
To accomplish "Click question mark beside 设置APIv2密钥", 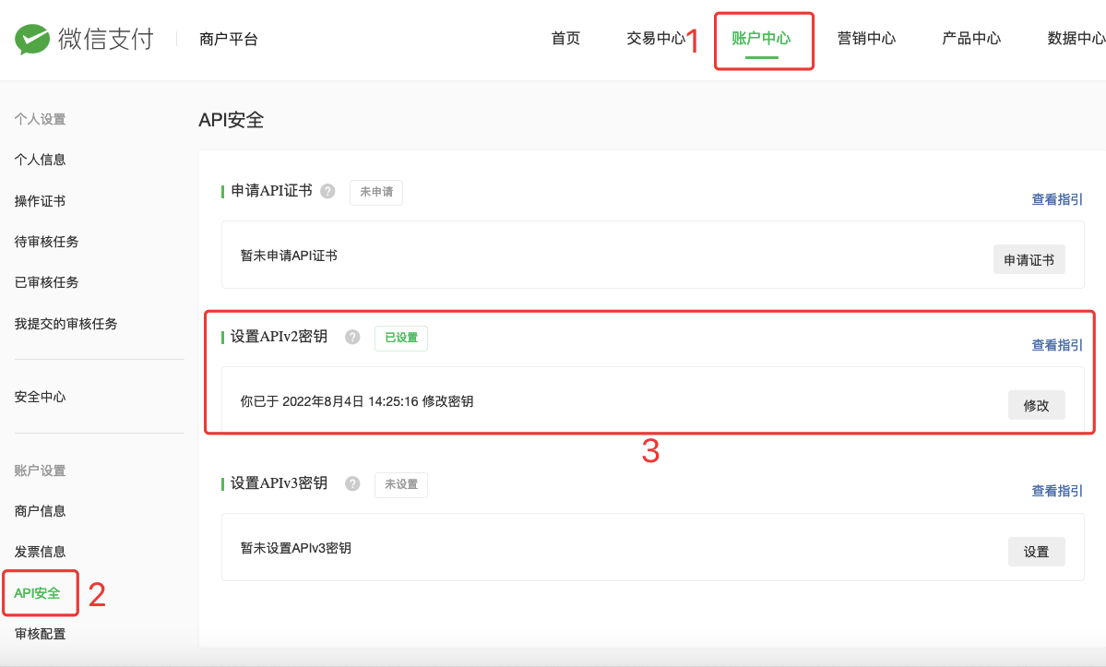I will pyautogui.click(x=352, y=337).
